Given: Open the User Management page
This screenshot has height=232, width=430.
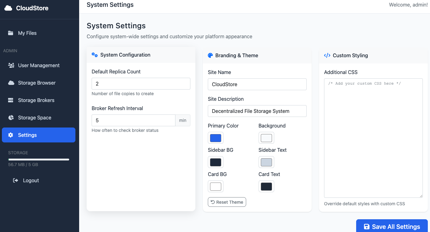Looking at the screenshot, I should [39, 65].
